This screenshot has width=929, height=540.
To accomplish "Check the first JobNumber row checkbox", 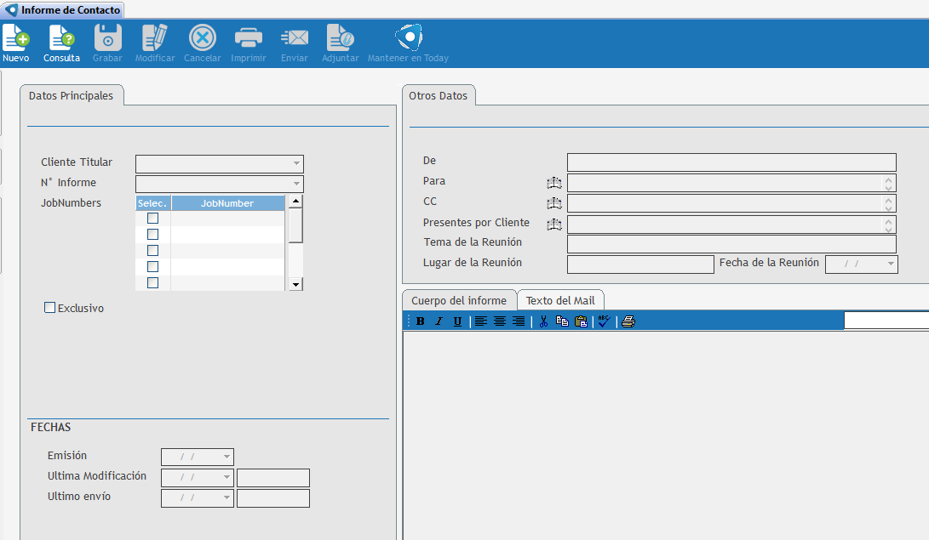I will (x=153, y=219).
